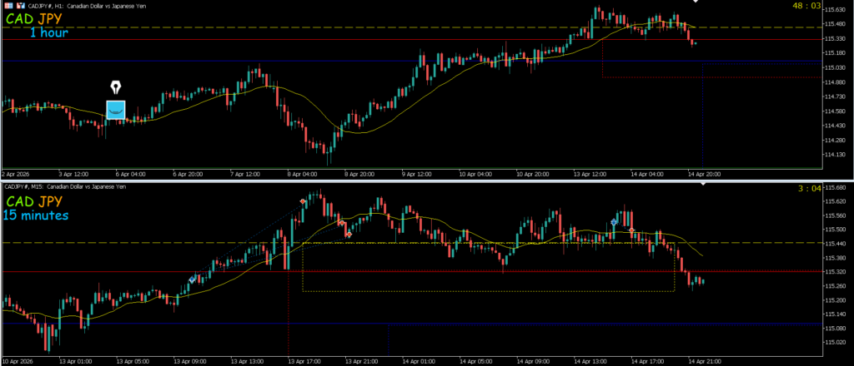This screenshot has width=854, height=366.
Task: Select the '15 minutes' text label
Action: [35, 215]
